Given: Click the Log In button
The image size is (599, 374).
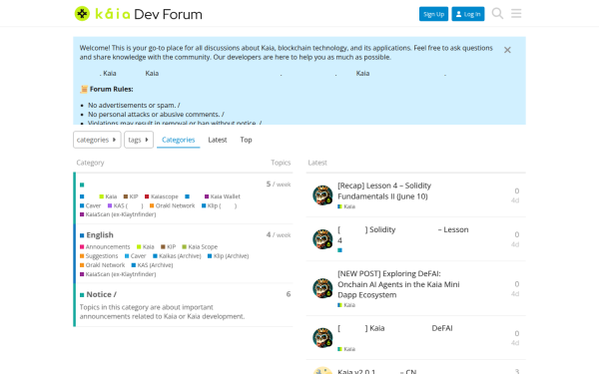Looking at the screenshot, I should click(468, 14).
